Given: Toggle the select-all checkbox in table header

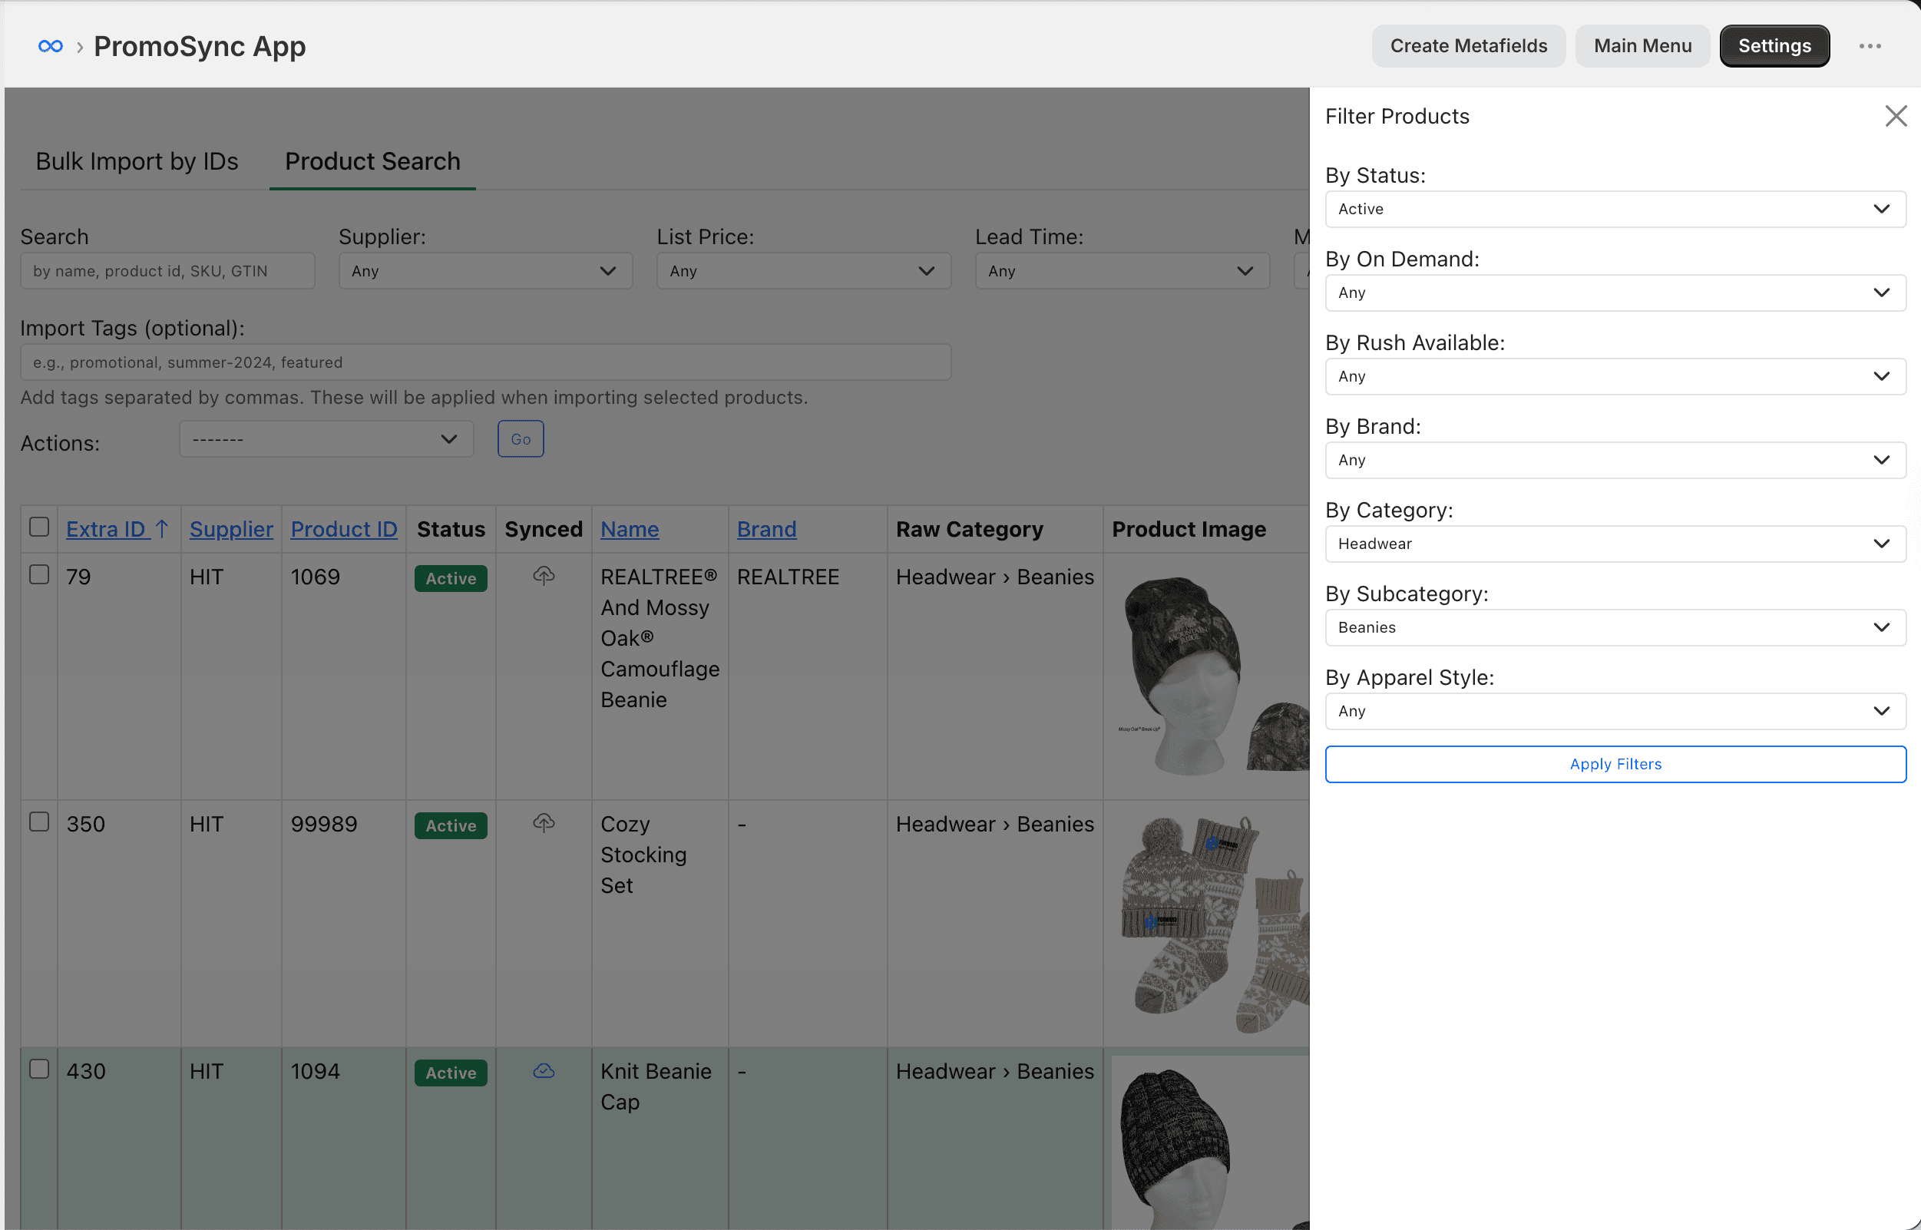Looking at the screenshot, I should (x=39, y=527).
